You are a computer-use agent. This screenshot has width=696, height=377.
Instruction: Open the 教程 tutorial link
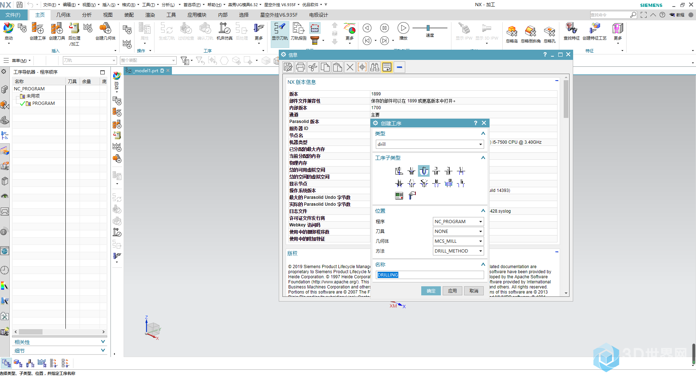(x=677, y=15)
